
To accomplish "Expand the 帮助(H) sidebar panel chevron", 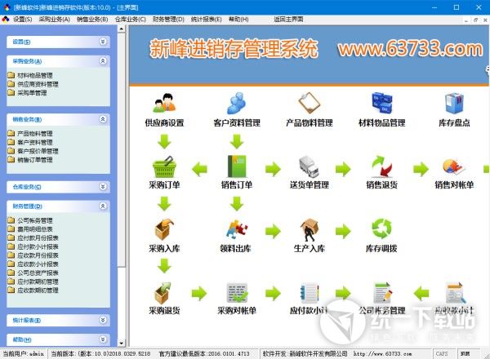I will click(x=103, y=339).
